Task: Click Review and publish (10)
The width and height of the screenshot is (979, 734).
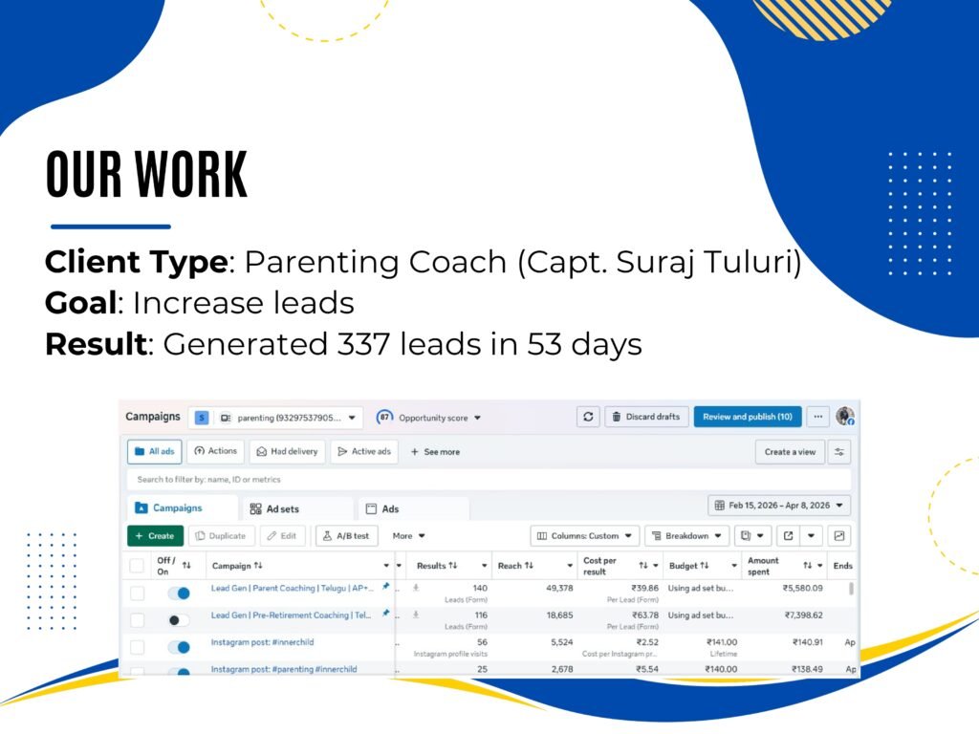Action: pyautogui.click(x=748, y=417)
